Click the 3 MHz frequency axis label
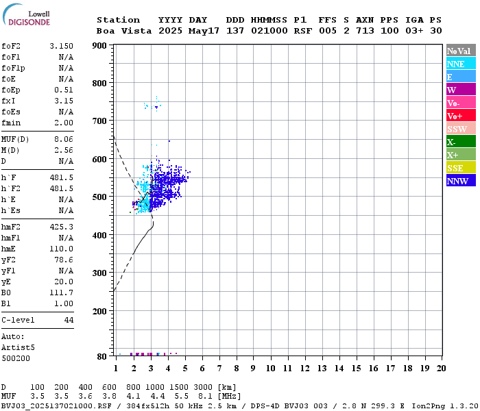This screenshot has height=411, width=480. [151, 369]
